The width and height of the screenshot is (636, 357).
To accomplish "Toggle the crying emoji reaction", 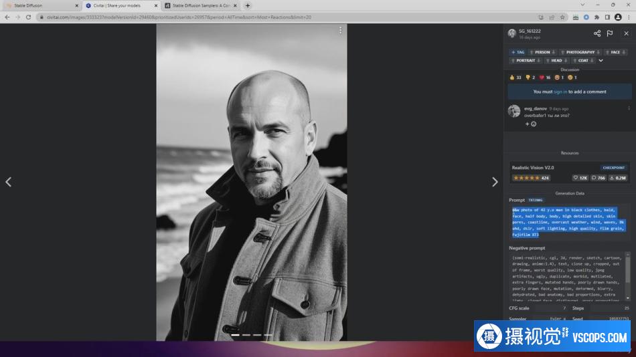I will click(x=572, y=78).
